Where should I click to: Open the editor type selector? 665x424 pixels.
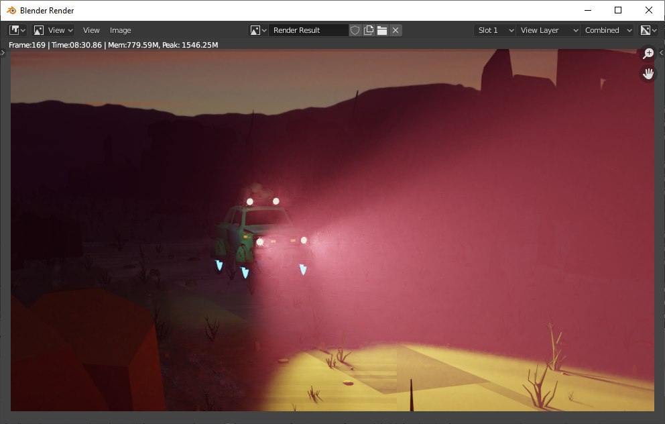coord(17,30)
